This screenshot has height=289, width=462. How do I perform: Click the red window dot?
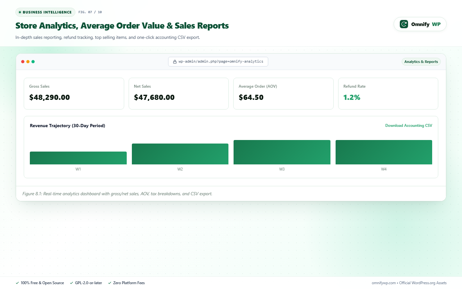[x=23, y=62]
